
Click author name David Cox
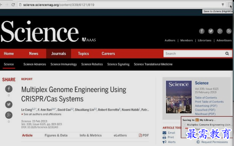[x=64, y=110]
